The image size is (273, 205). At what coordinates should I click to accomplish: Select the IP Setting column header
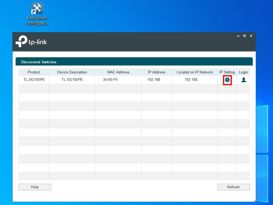[227, 72]
